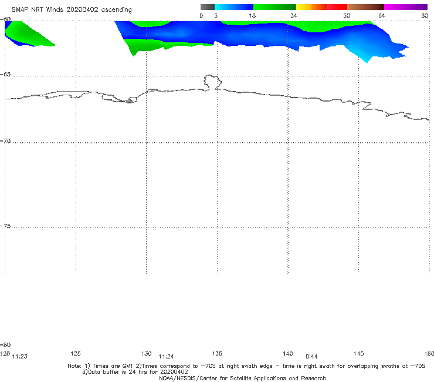Click the blue 5-18 color bar segment
The height and width of the screenshot is (382, 434).
point(234,7)
